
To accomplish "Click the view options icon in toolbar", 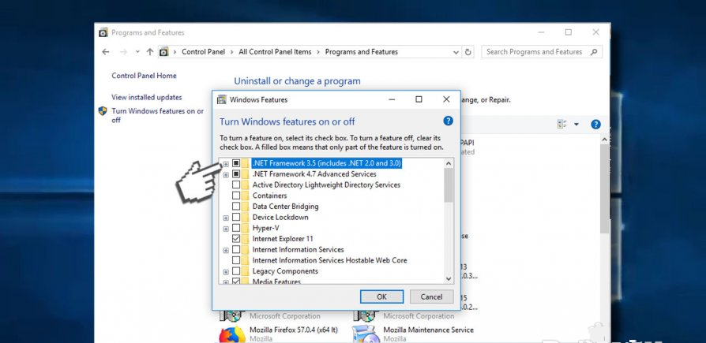I will [x=562, y=125].
